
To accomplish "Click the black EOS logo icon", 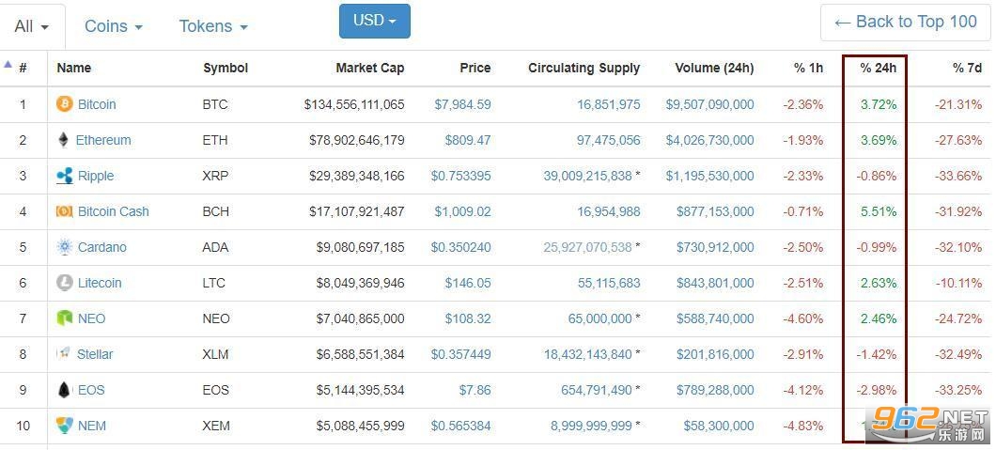I will (x=64, y=390).
